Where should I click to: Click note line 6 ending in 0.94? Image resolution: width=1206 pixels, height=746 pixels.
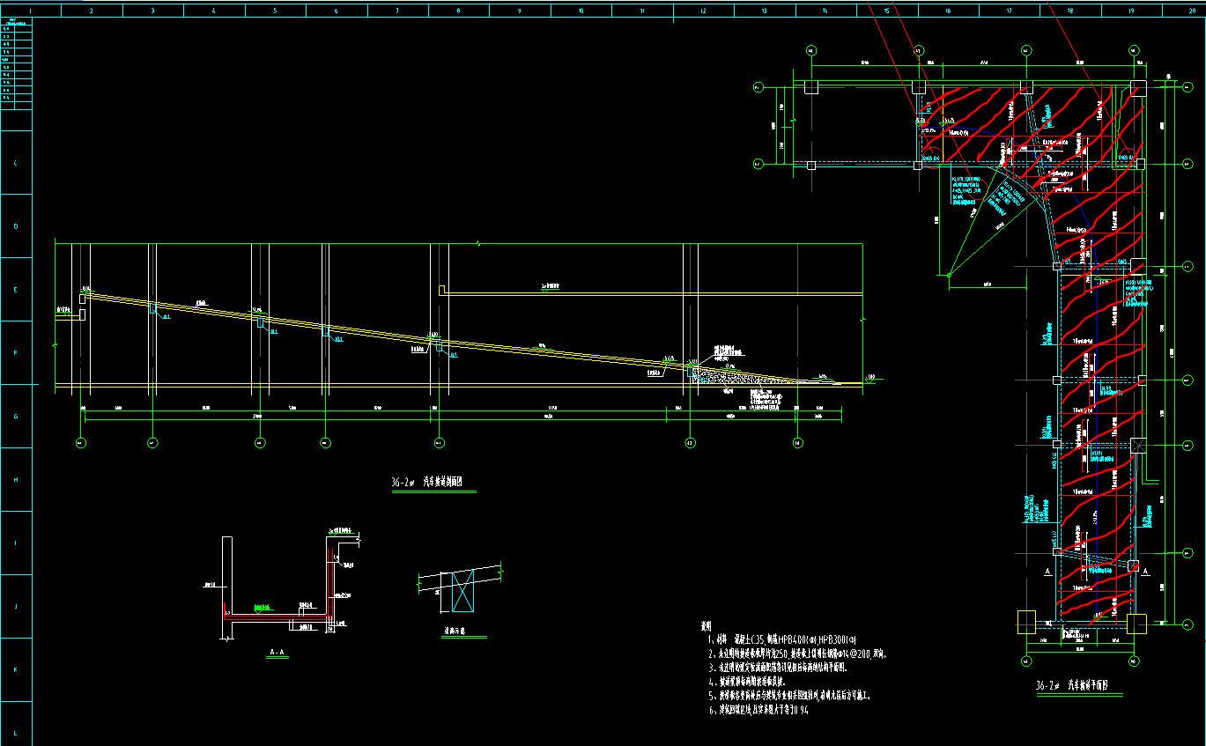(x=758, y=709)
